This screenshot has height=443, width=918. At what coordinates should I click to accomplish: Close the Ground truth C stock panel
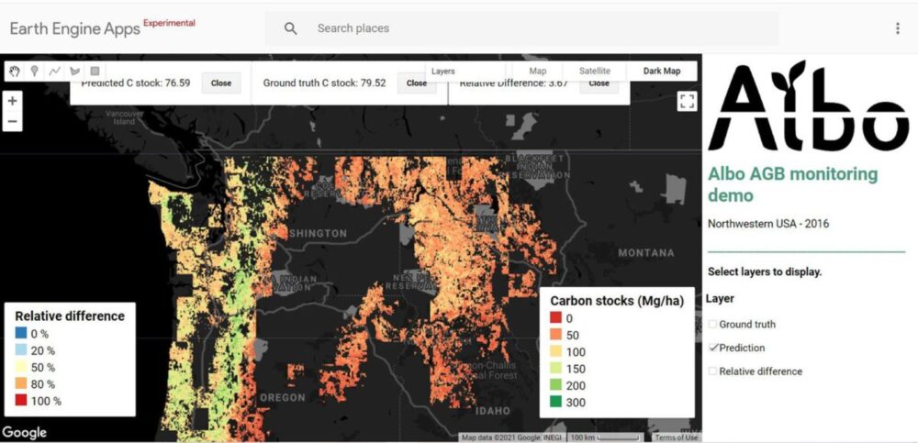[x=417, y=83]
